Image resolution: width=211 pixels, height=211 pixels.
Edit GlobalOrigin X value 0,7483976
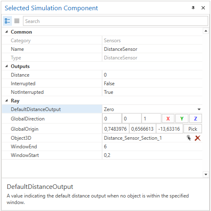[x=116, y=129]
